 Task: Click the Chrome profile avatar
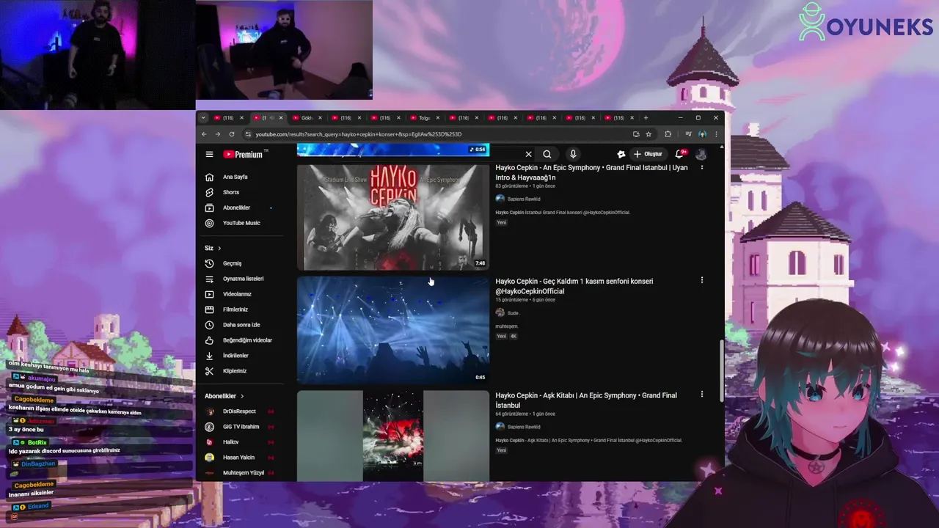pyautogui.click(x=702, y=134)
